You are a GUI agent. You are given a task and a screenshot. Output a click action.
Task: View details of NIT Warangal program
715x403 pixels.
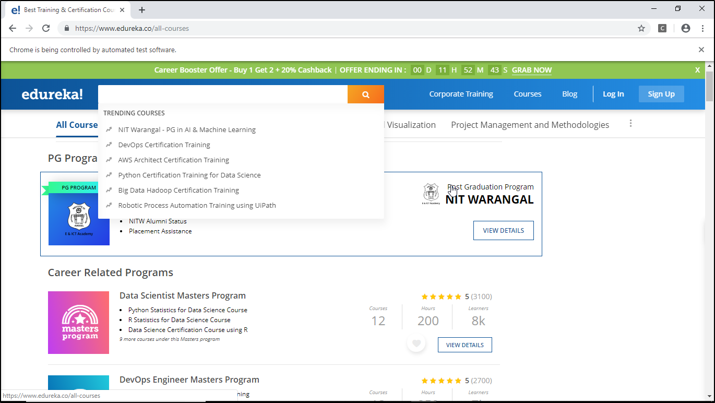[503, 230]
